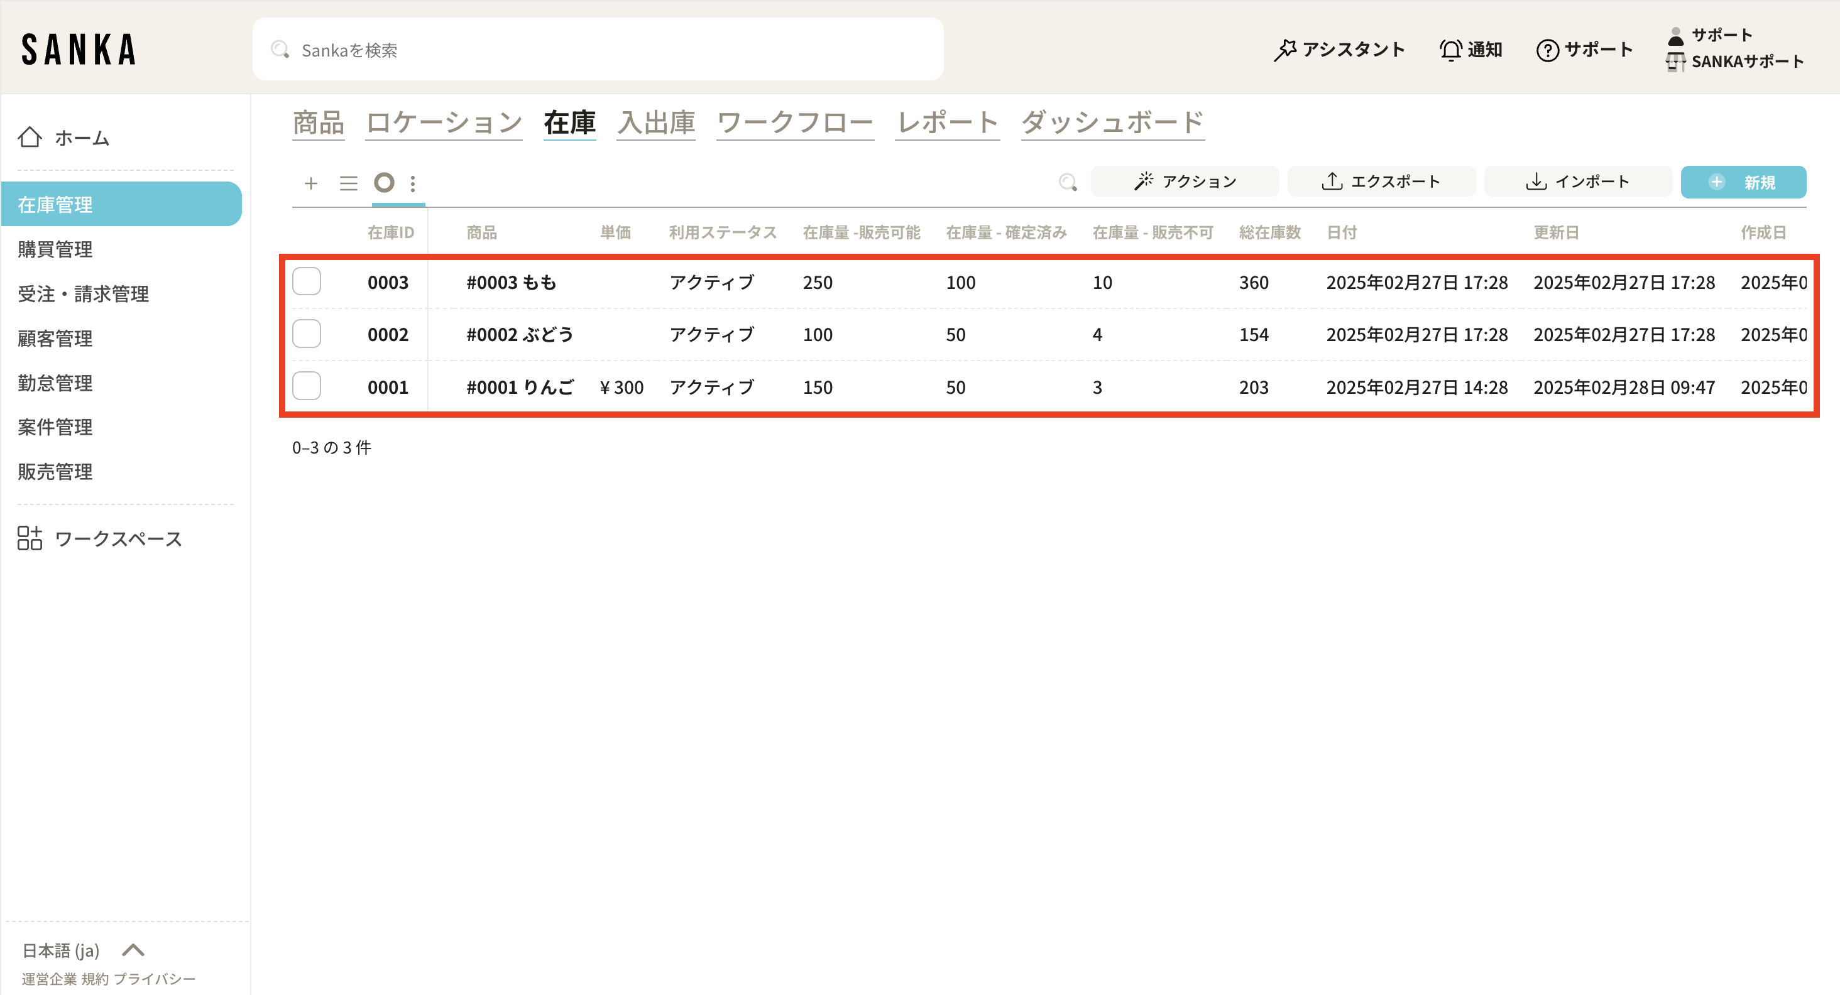Open the アシスタント pin icon
The height and width of the screenshot is (995, 1840).
1284,50
